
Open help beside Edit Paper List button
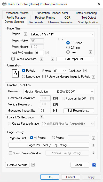pyautogui.click(x=52, y=59)
